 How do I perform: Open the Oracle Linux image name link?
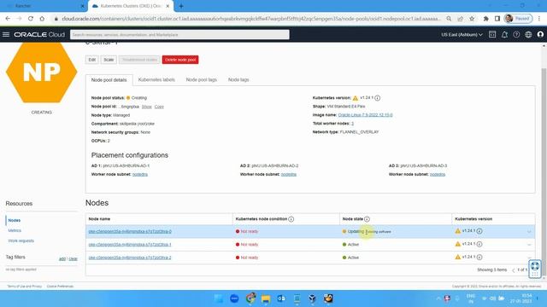coord(365,115)
